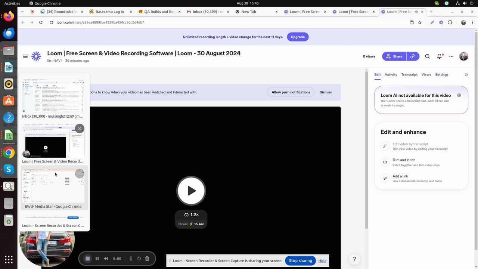Stop the Loom recording
Viewport: 478px width, 269px height.
(x=87, y=259)
